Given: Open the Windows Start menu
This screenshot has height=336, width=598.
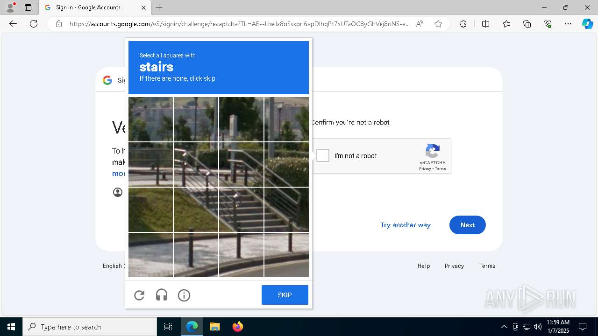Looking at the screenshot, I should tap(11, 327).
